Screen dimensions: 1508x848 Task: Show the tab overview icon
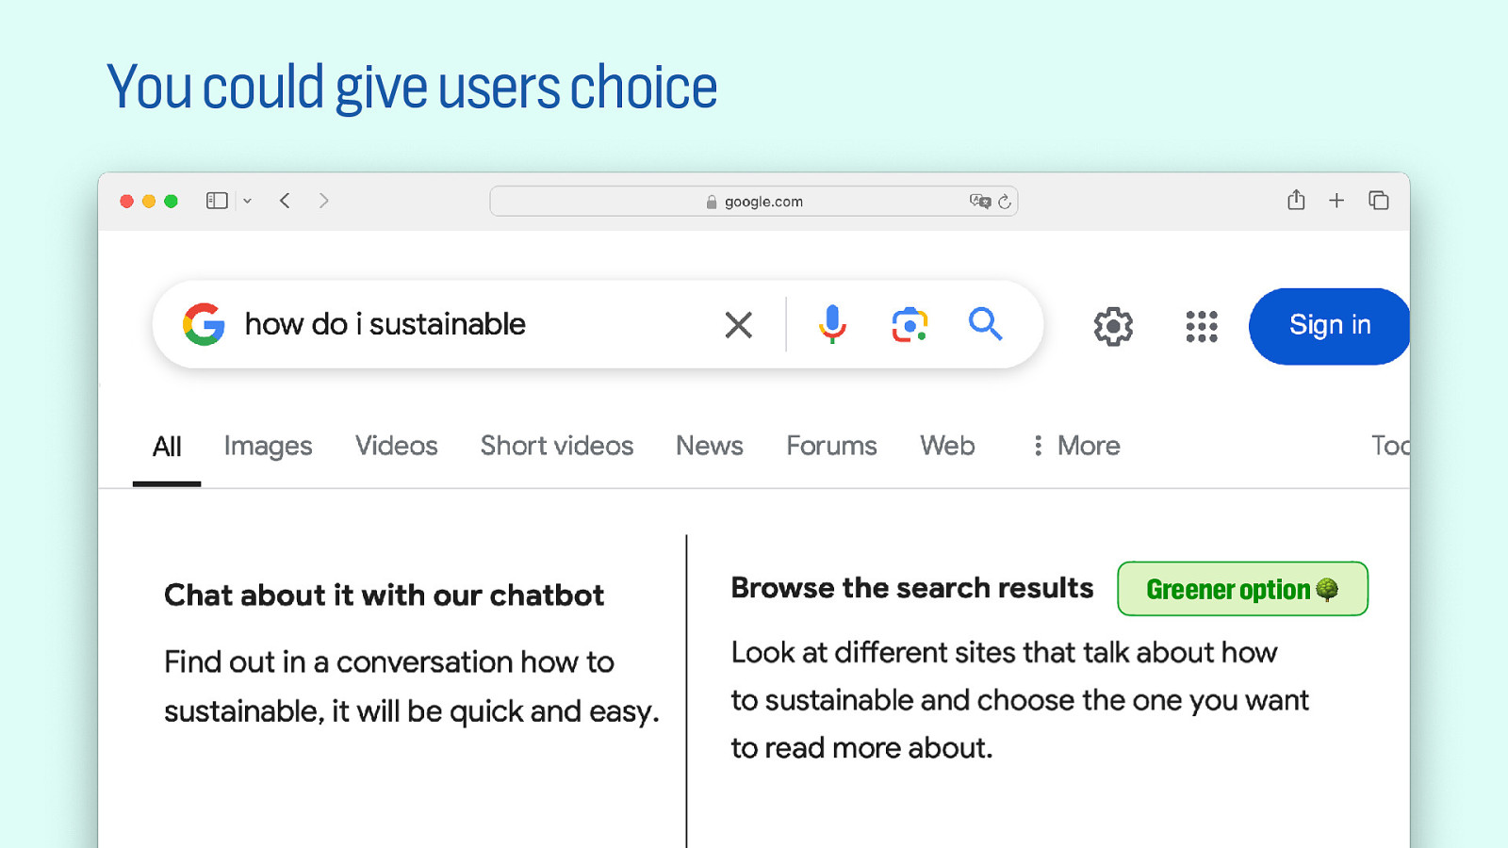click(x=1379, y=200)
